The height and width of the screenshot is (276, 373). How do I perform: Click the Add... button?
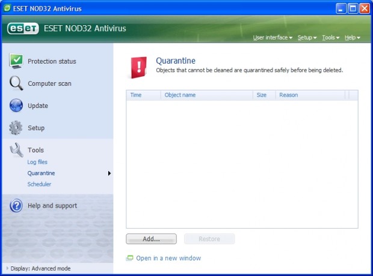click(x=151, y=239)
